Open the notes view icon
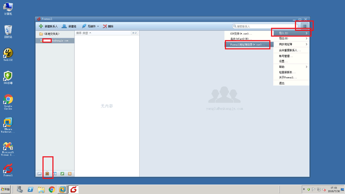 coord(62,174)
